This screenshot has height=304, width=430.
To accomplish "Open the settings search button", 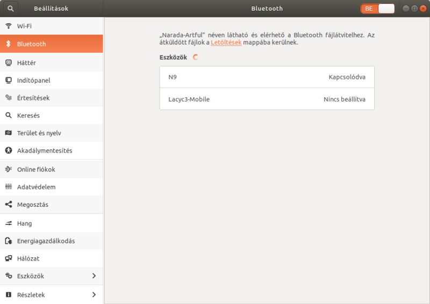I will tap(10, 9).
